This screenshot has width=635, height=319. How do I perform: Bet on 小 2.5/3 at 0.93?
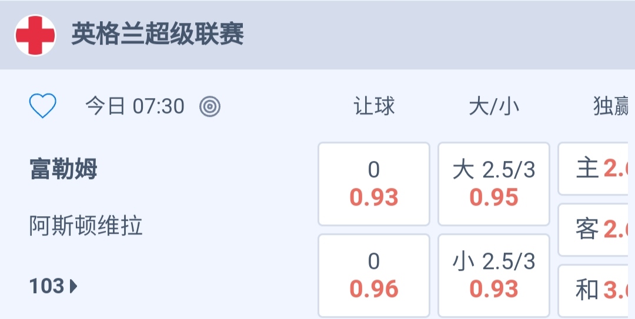coord(494,276)
